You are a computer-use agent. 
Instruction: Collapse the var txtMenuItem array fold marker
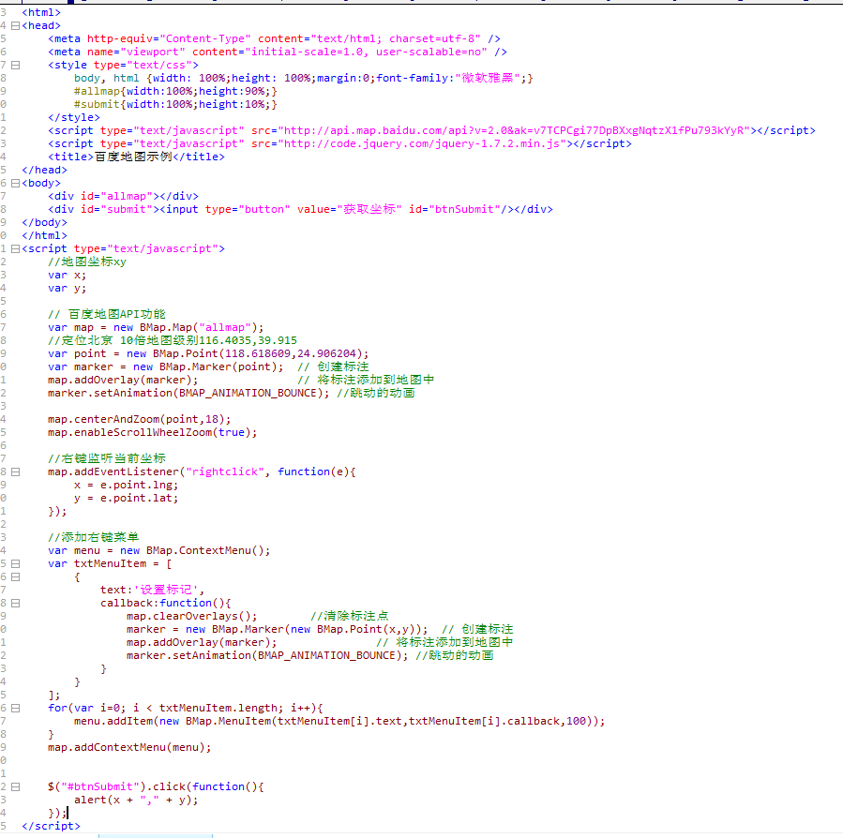coord(15,564)
